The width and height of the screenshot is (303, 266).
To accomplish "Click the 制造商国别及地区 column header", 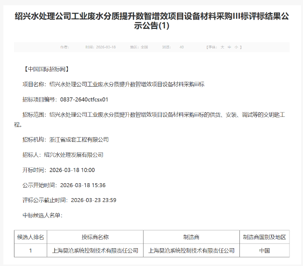I will pyautogui.click(x=264, y=237).
